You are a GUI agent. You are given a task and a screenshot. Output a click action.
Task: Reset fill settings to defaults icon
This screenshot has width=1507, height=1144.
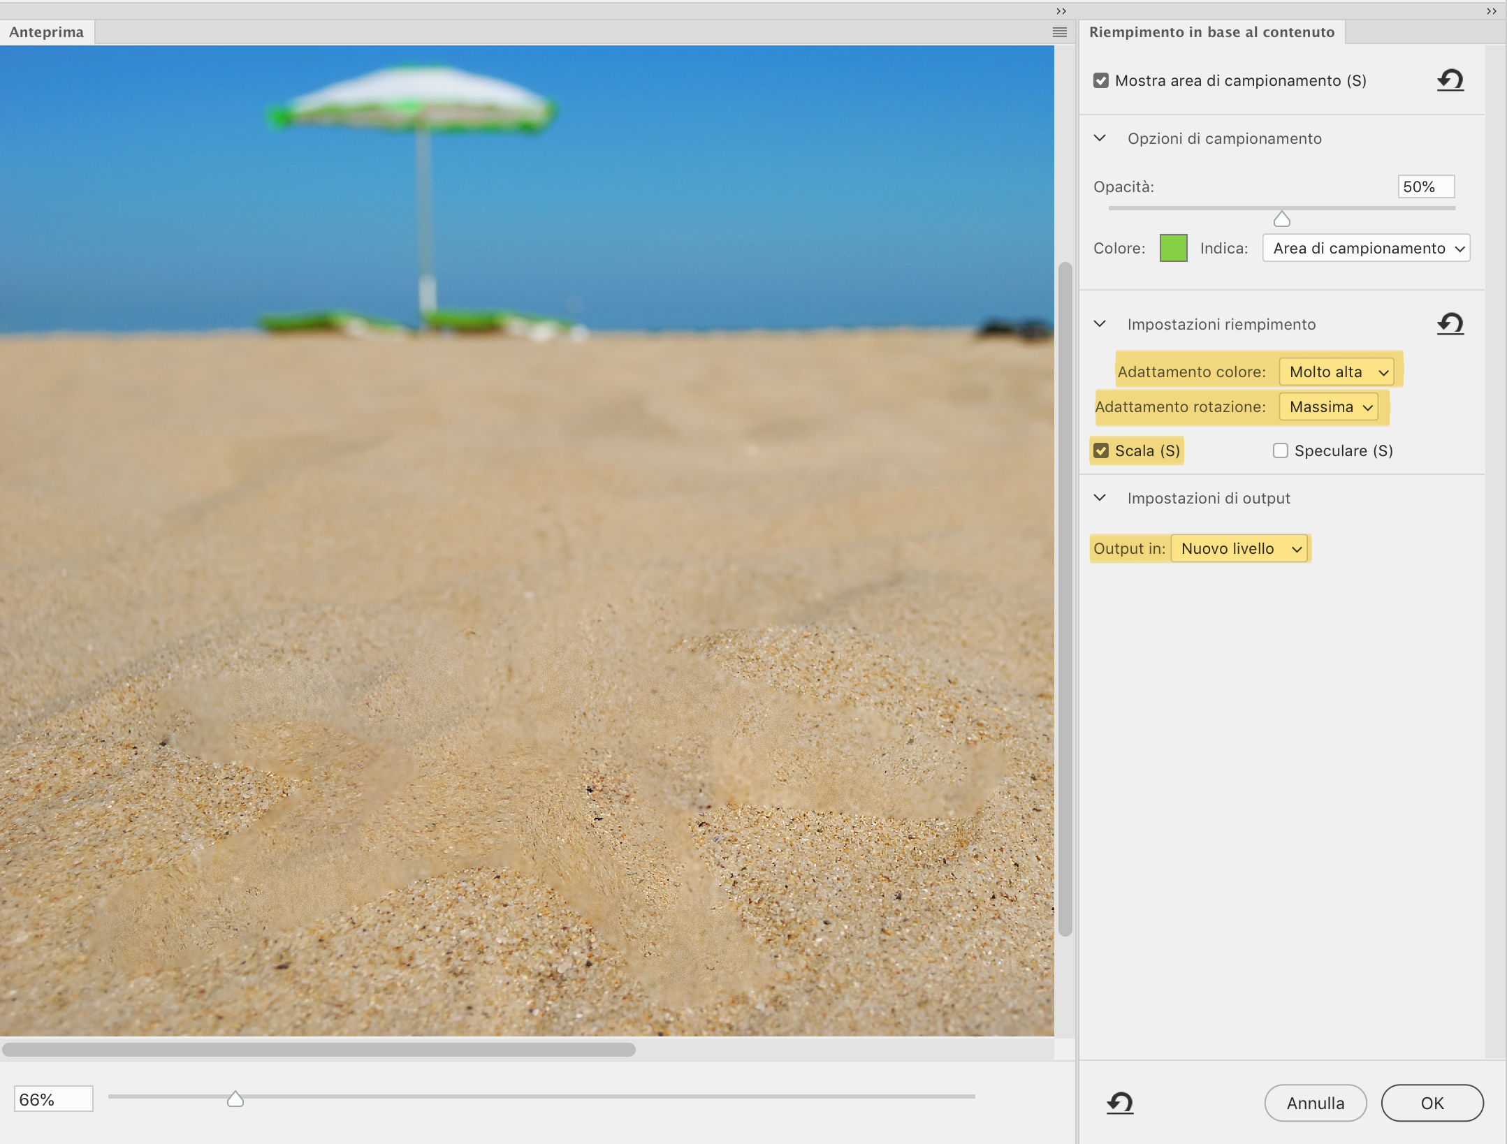[x=1450, y=323]
